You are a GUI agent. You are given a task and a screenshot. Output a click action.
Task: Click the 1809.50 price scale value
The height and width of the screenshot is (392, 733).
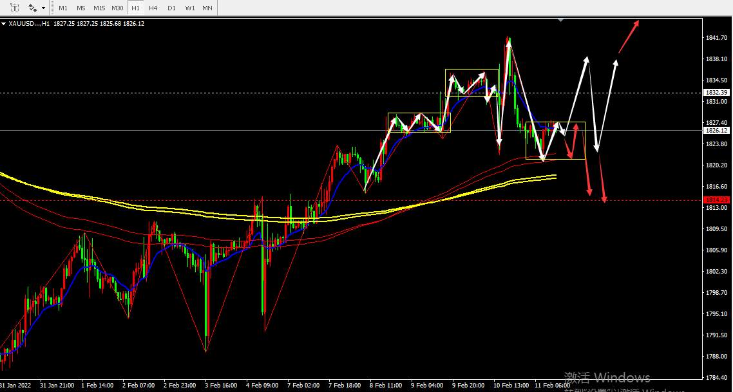pos(716,229)
